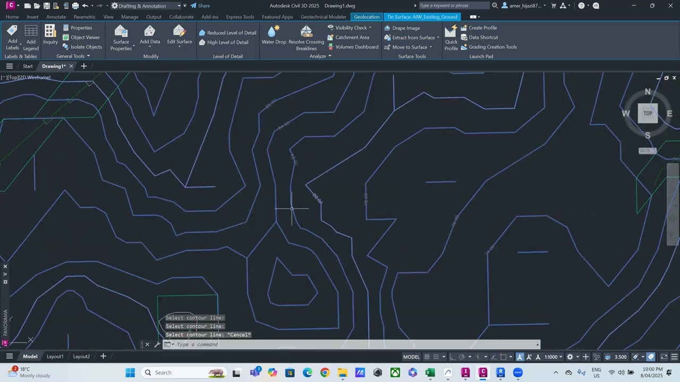Click the Undo arrow

point(85,6)
